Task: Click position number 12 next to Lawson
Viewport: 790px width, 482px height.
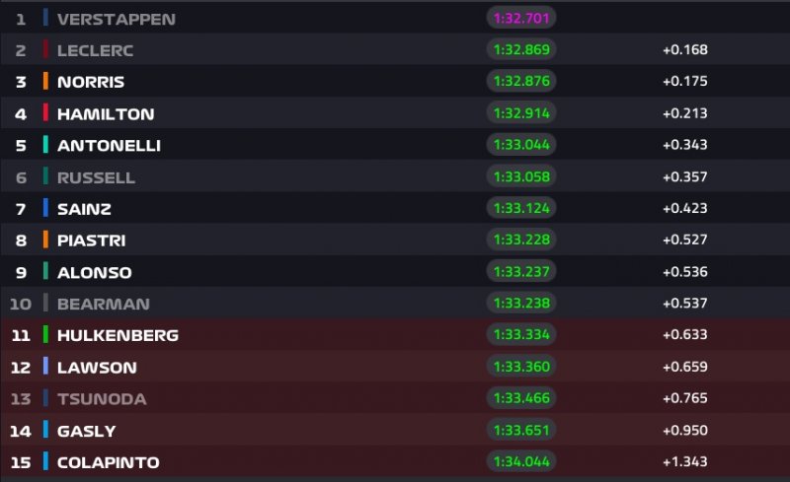Action: pos(21,367)
